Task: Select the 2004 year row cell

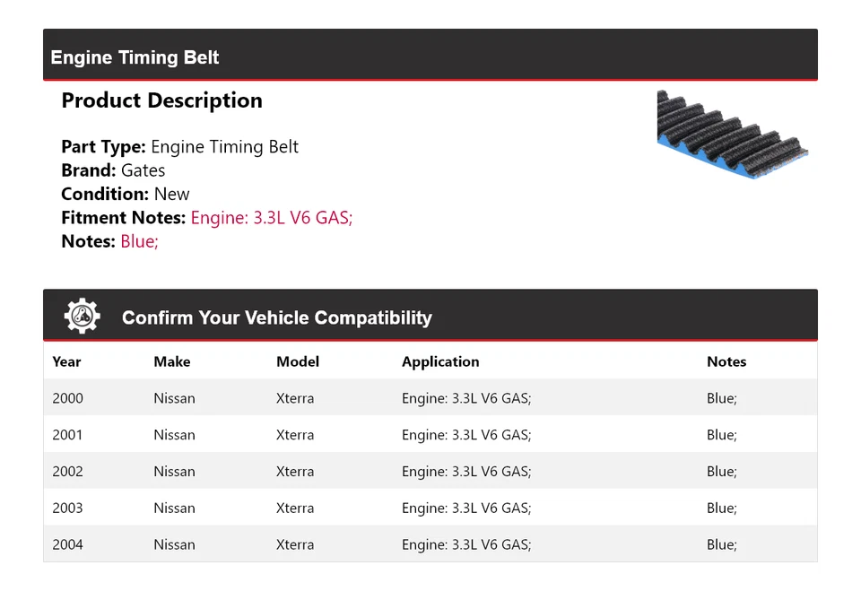Action: (67, 544)
